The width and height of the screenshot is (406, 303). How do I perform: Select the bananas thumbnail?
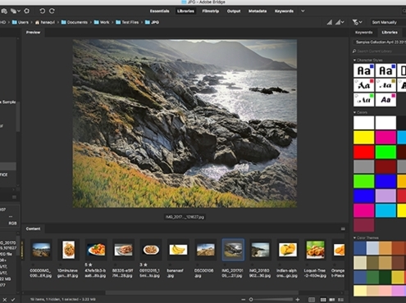(178, 250)
